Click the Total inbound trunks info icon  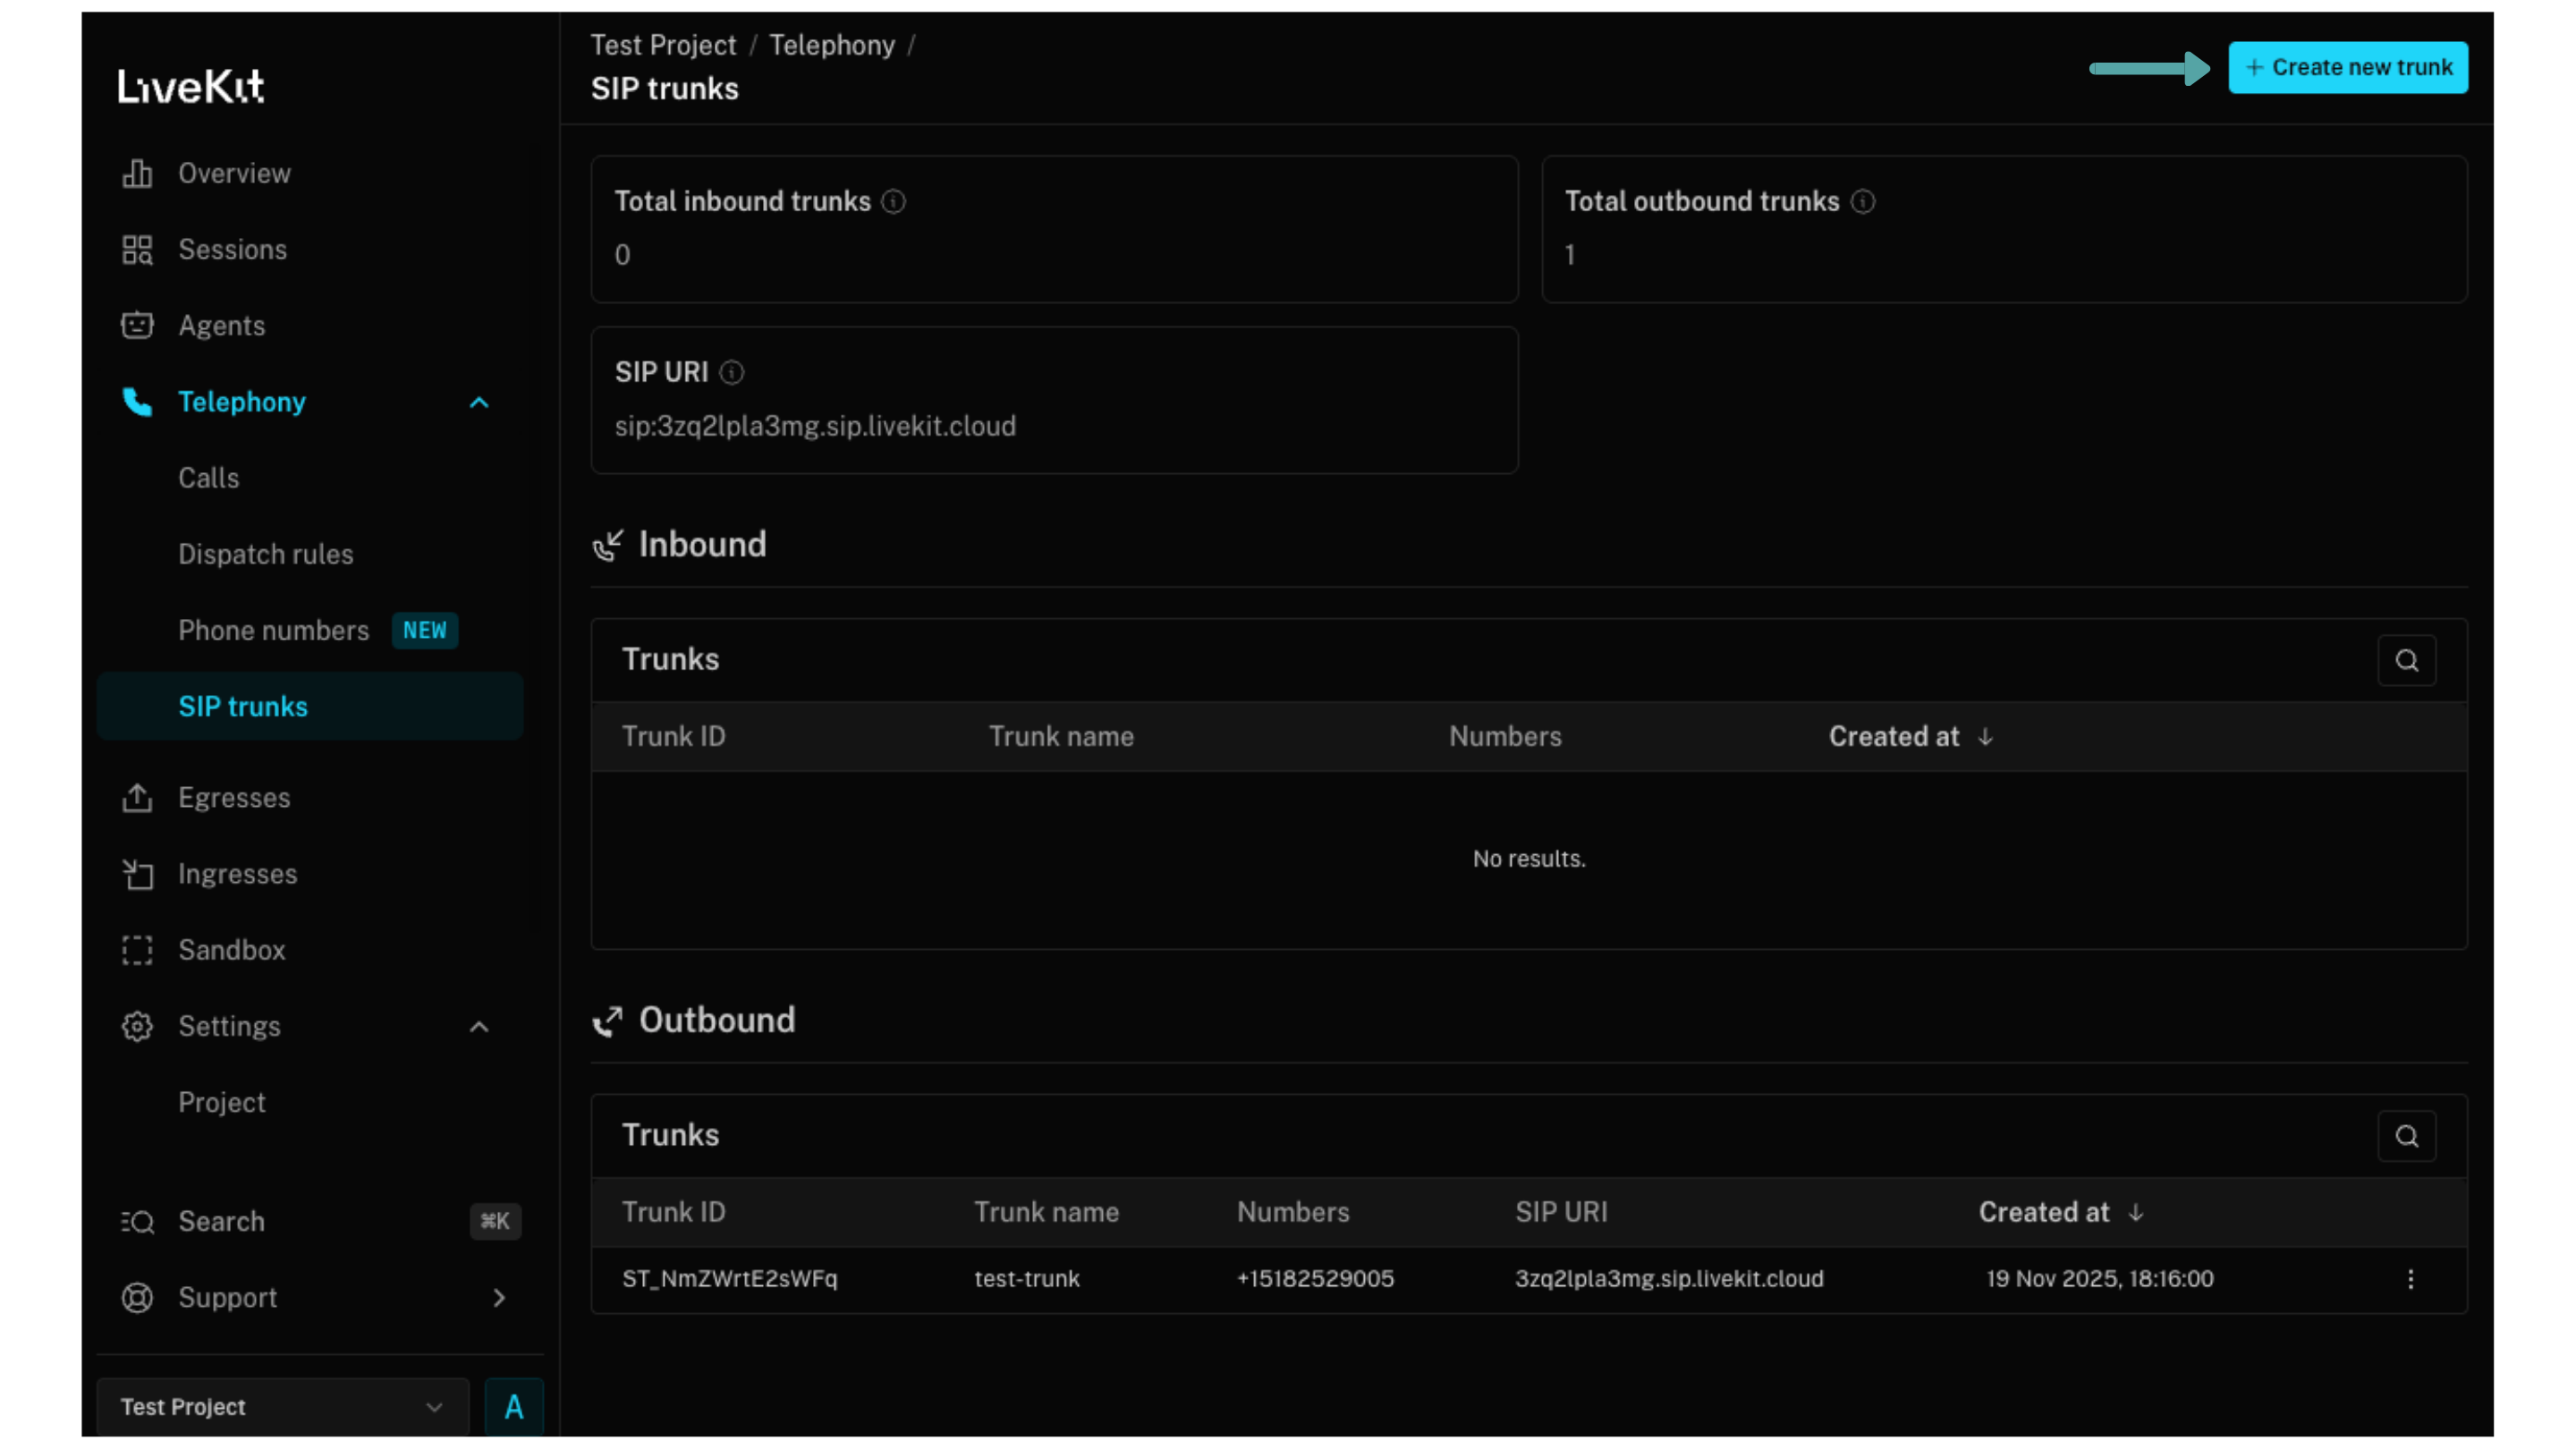pos(893,202)
